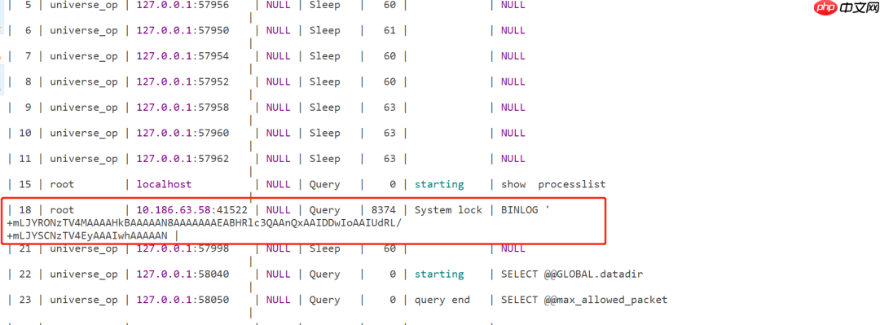
Task: Click starting state in row 22
Action: [439, 274]
